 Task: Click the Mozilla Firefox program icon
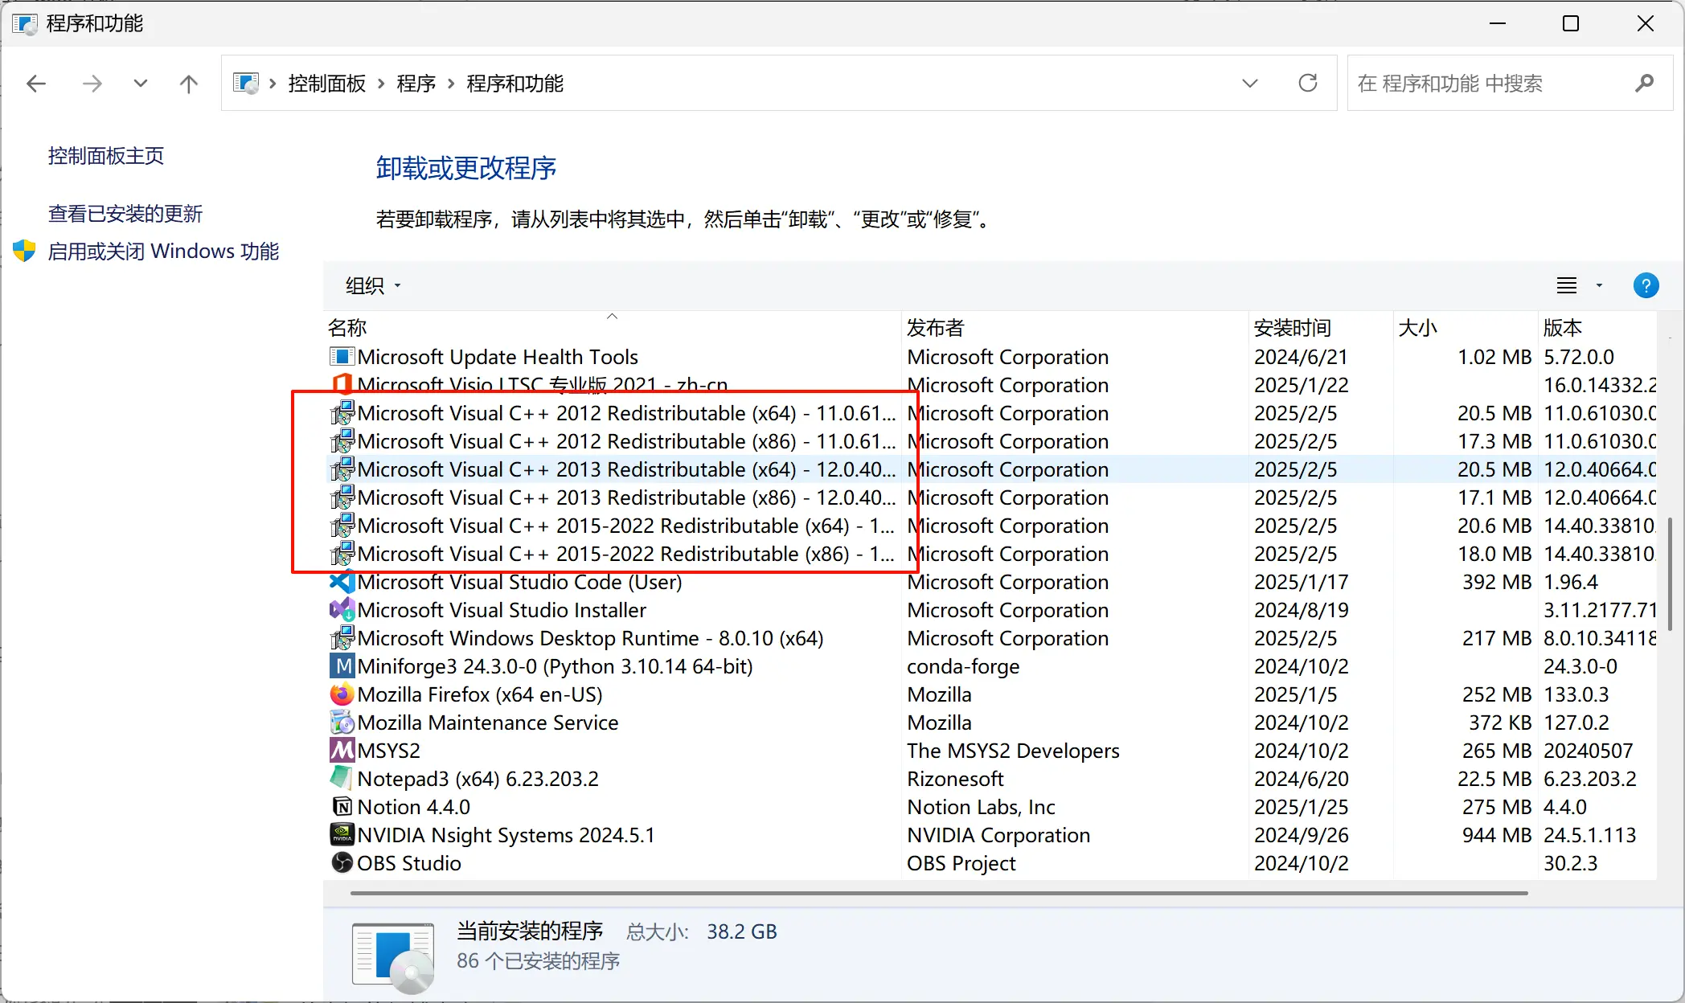click(342, 694)
